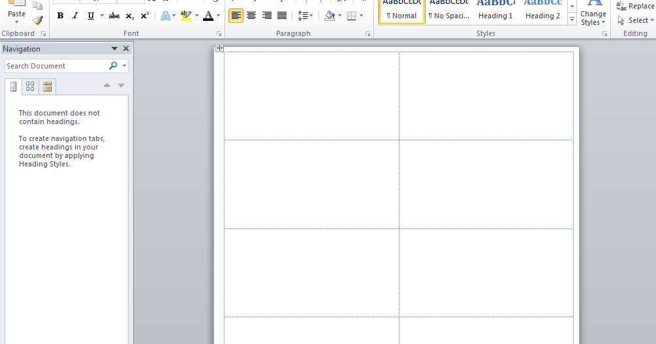Switch to the pages thumbnail browse tab
The image size is (656, 344).
[30, 87]
